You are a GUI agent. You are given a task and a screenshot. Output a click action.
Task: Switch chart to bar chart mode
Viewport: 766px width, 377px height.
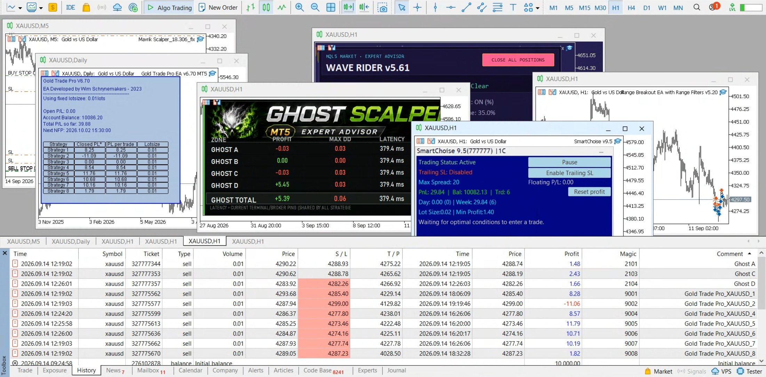point(250,7)
